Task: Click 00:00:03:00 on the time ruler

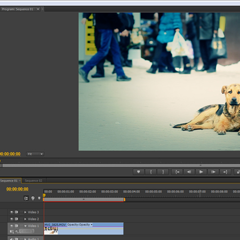Action: 109,191
